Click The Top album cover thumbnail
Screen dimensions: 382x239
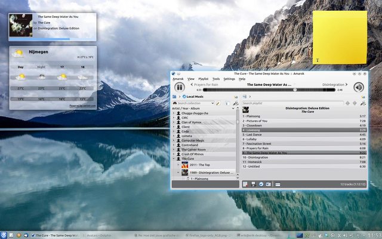(184, 165)
